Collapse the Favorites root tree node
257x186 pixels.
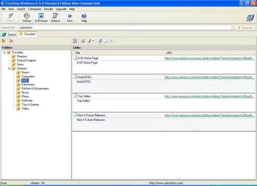pos(5,53)
